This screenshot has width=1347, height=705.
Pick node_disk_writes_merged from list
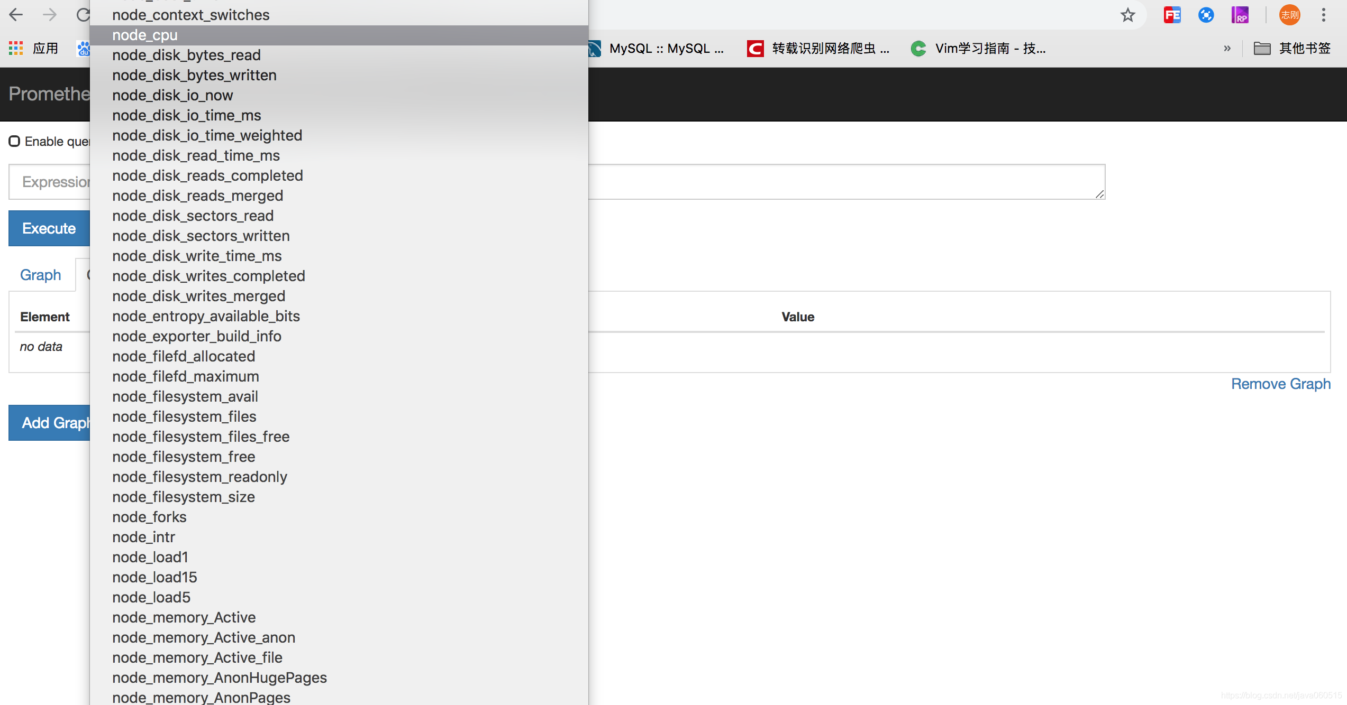point(339,296)
